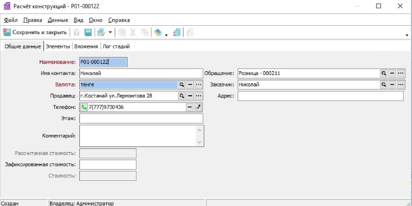Maximize the Расчёт конструкций window
Image resolution: width=412 pixels, height=206 pixels.
pos(379,6)
